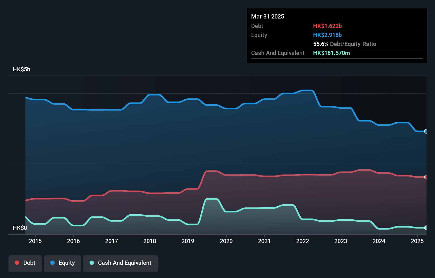435x278 pixels.
Task: Click the teal Cash And Equivalent legend dot
Action: [x=91, y=263]
